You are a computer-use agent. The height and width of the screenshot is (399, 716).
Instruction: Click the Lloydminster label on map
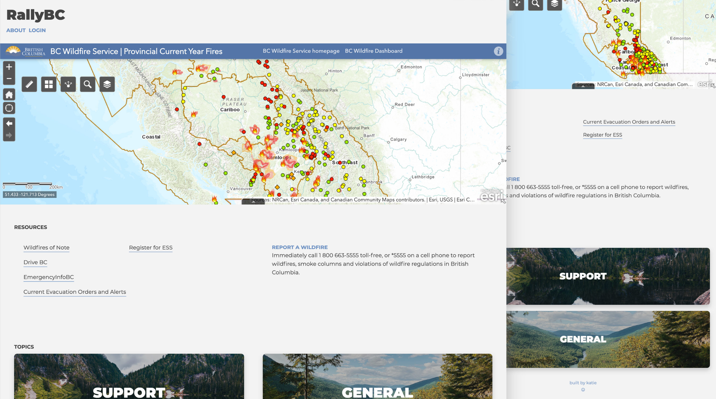pos(476,75)
